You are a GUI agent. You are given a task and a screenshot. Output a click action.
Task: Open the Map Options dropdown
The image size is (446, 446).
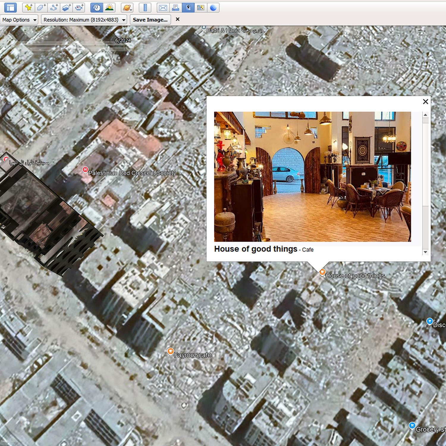[19, 20]
